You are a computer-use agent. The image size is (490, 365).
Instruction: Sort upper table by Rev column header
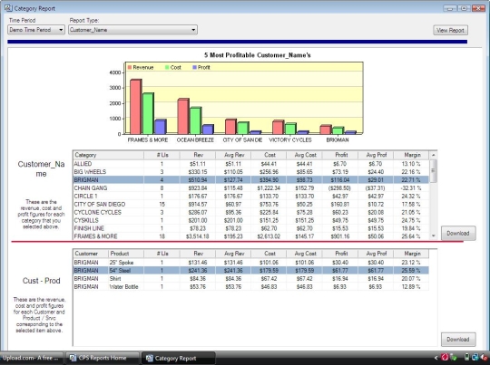[x=198, y=155]
